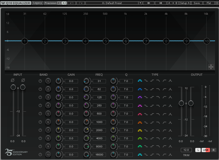Select band 10 node on the EQ graph
Screen dimensions: 219x160
coord(207,41)
